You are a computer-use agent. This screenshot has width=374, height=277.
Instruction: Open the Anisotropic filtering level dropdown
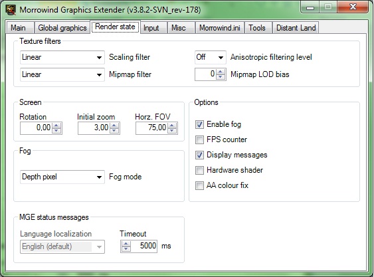(x=211, y=57)
